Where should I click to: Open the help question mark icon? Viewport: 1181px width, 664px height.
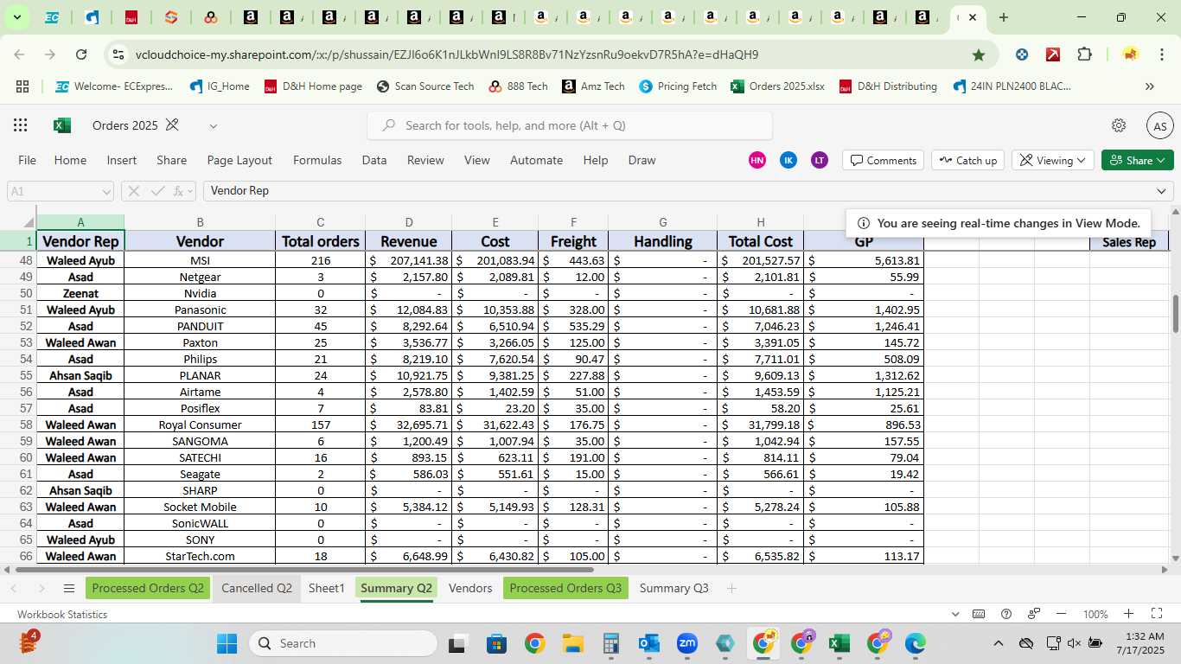[x=1006, y=614]
